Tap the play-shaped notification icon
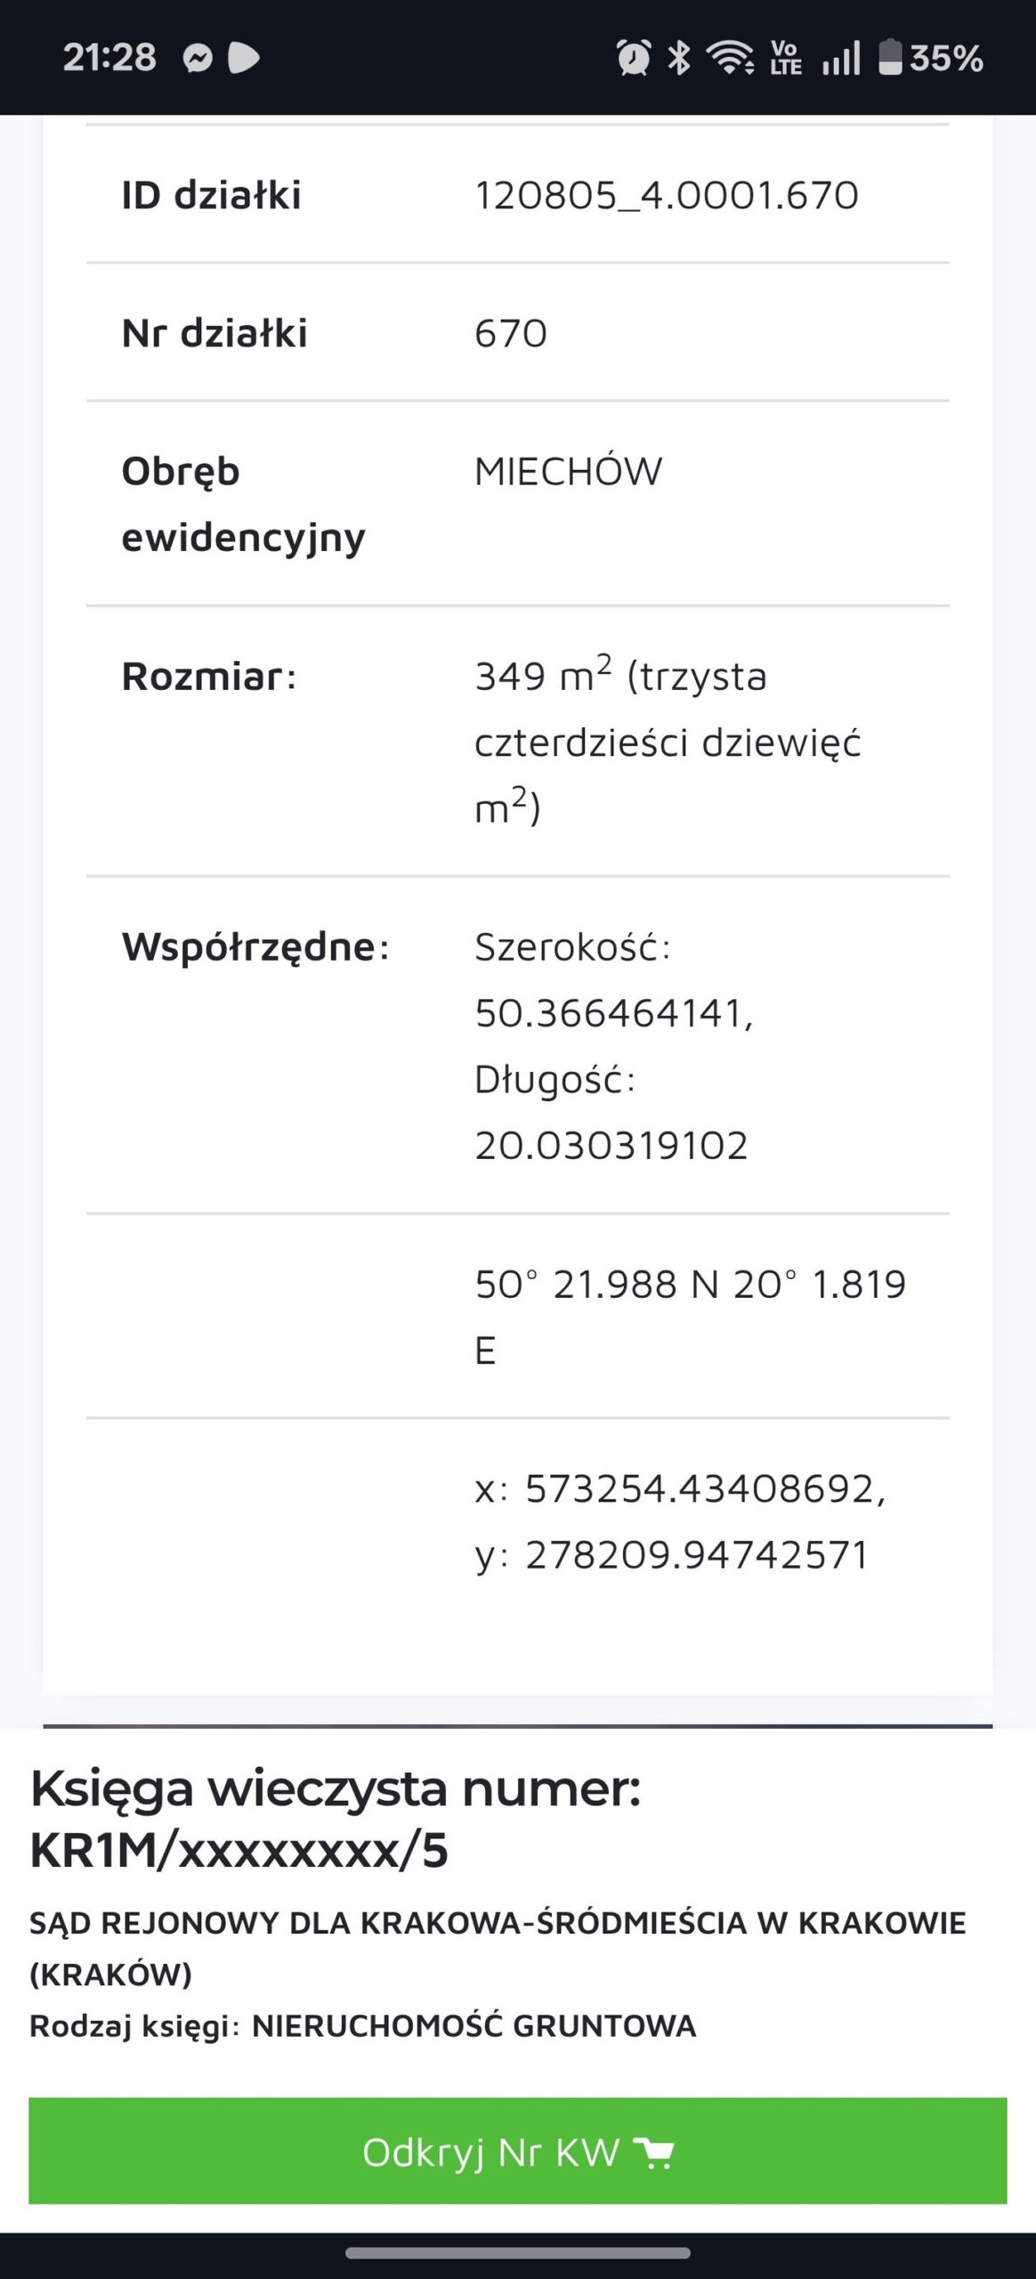This screenshot has height=2279, width=1036. 243,59
